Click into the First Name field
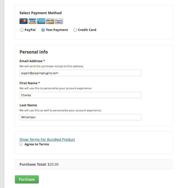The image size is (186, 188). (80, 95)
